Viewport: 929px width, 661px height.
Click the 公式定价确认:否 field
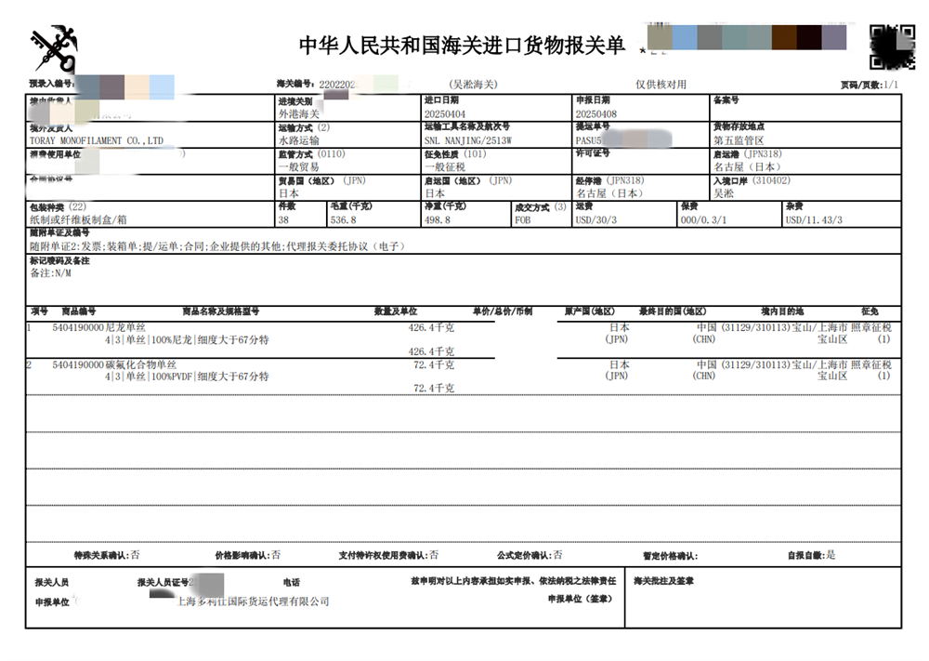(530, 555)
